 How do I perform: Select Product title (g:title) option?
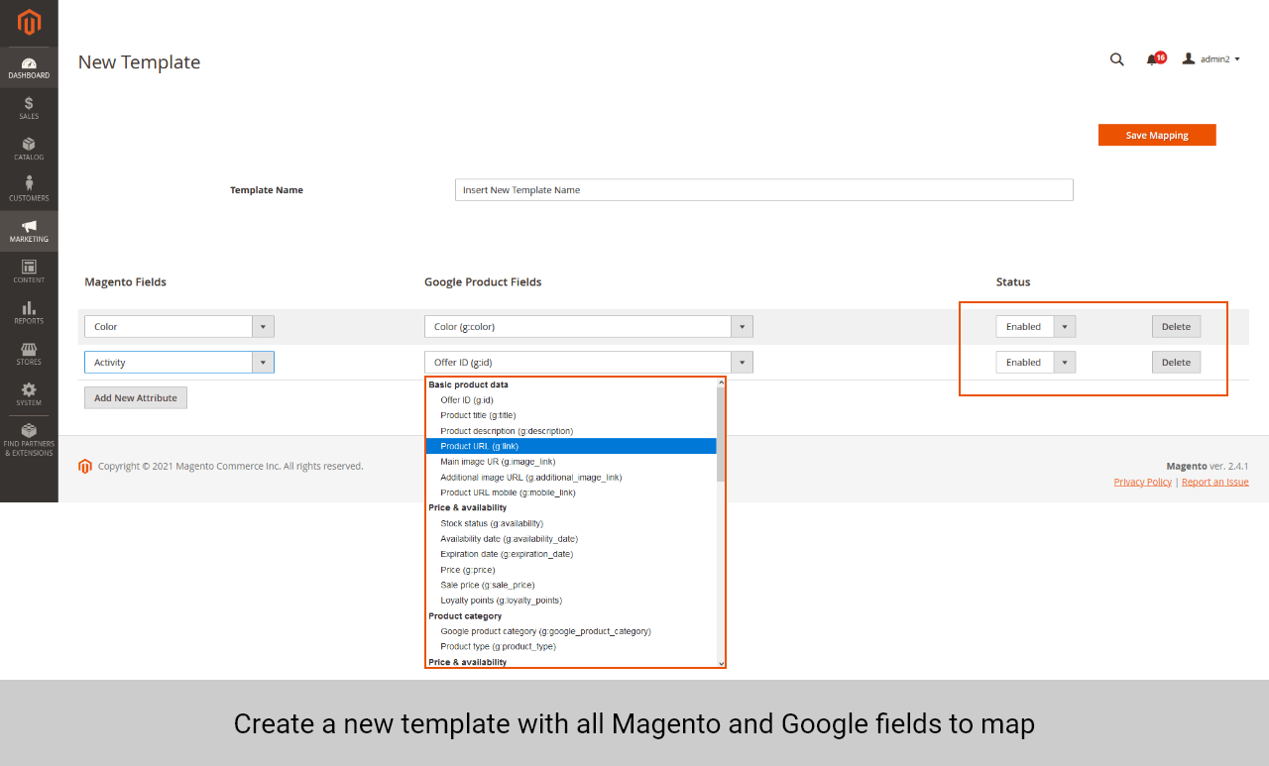coord(571,415)
